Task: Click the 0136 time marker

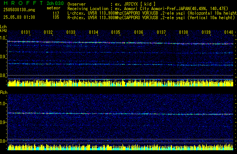Action: point(139,32)
